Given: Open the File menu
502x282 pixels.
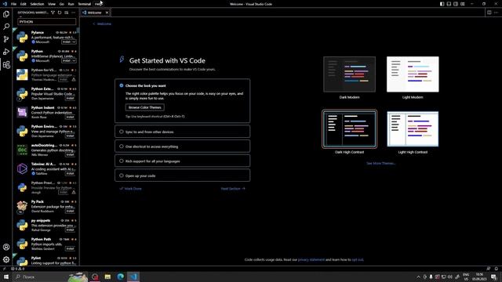Looking at the screenshot, I should pos(13,4).
